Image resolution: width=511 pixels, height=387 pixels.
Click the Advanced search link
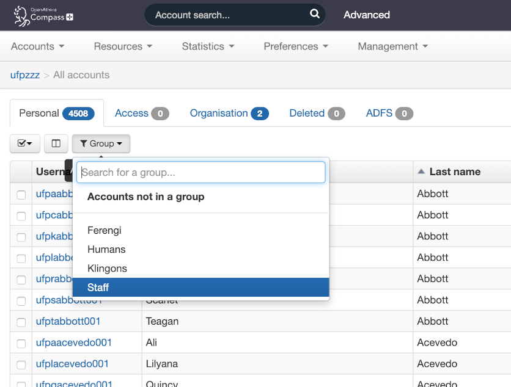pyautogui.click(x=366, y=15)
